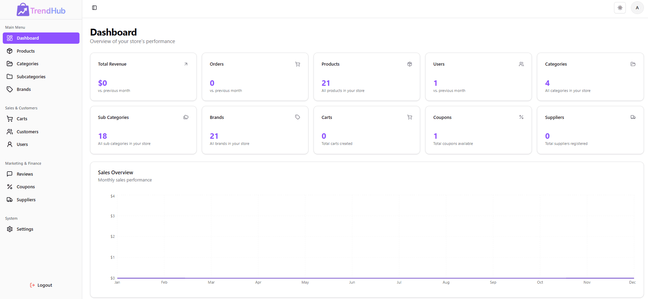Viewport: 648px width, 299px height.
Task: Click the Dashboard grid icon in sidebar
Action: pyautogui.click(x=10, y=38)
